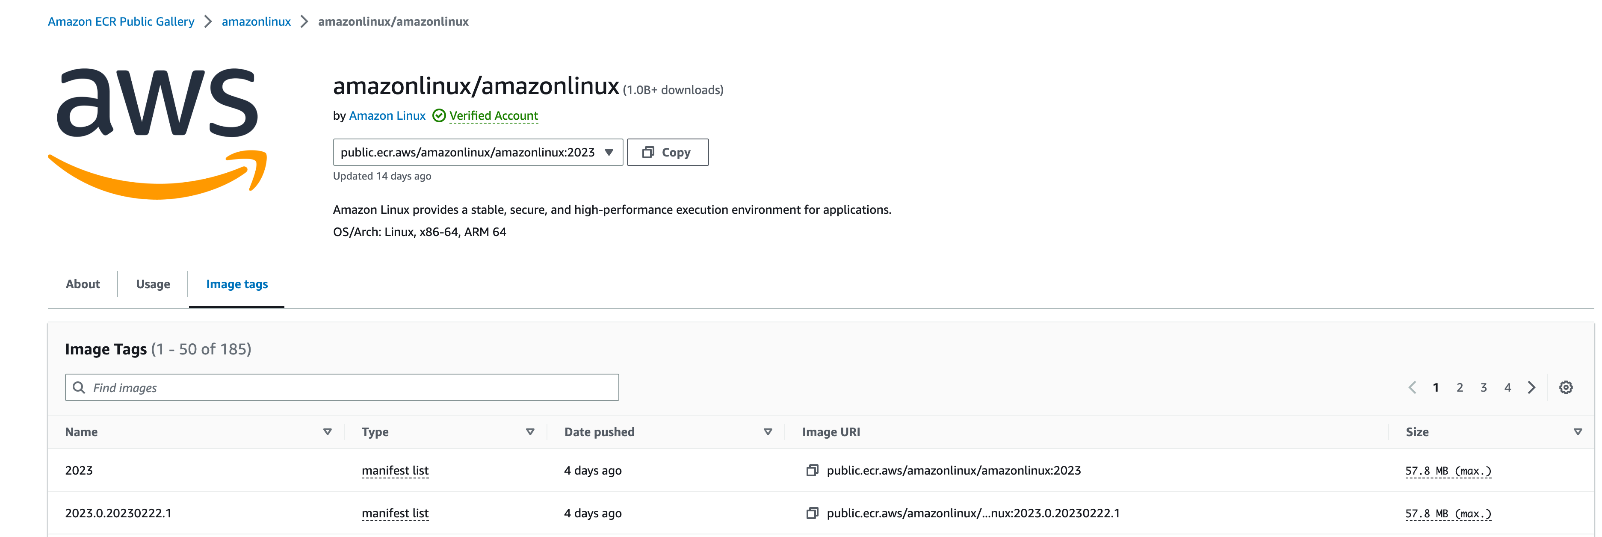The image size is (1602, 537).
Task: Select the Image tags tab
Action: [237, 284]
